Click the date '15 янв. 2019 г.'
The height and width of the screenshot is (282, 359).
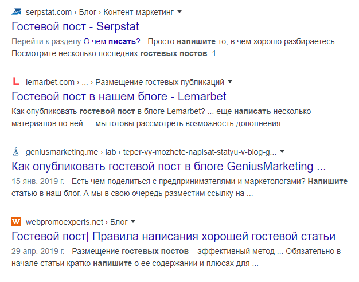point(38,181)
